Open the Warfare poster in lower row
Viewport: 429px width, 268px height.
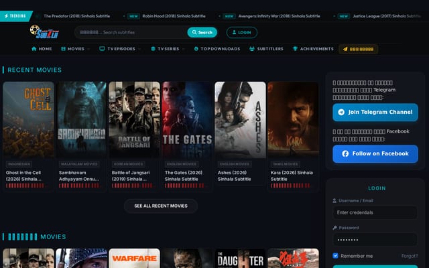[134, 258]
